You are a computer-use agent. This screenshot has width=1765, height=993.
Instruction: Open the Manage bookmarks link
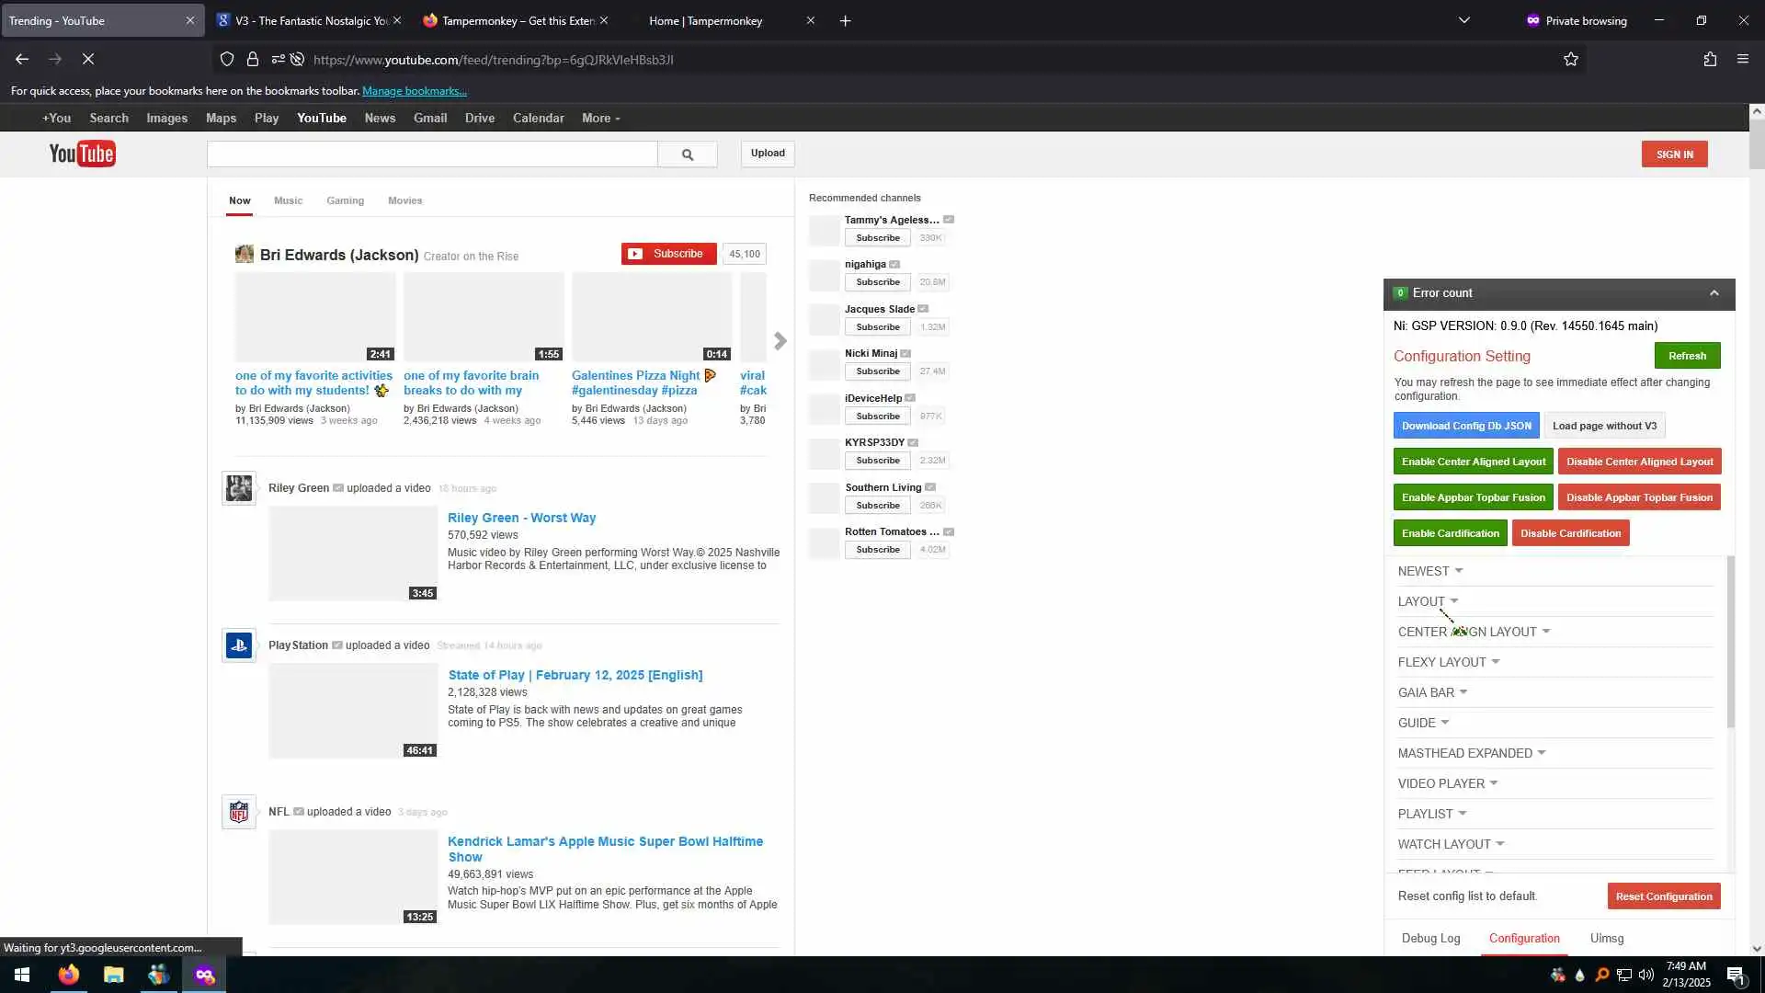414,91
